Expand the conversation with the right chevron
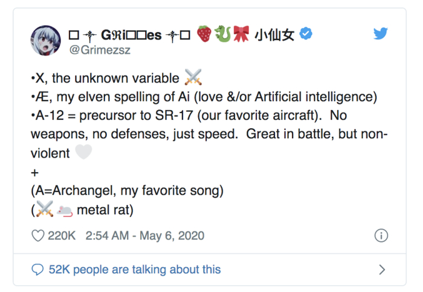The height and width of the screenshot is (292, 423). [381, 269]
